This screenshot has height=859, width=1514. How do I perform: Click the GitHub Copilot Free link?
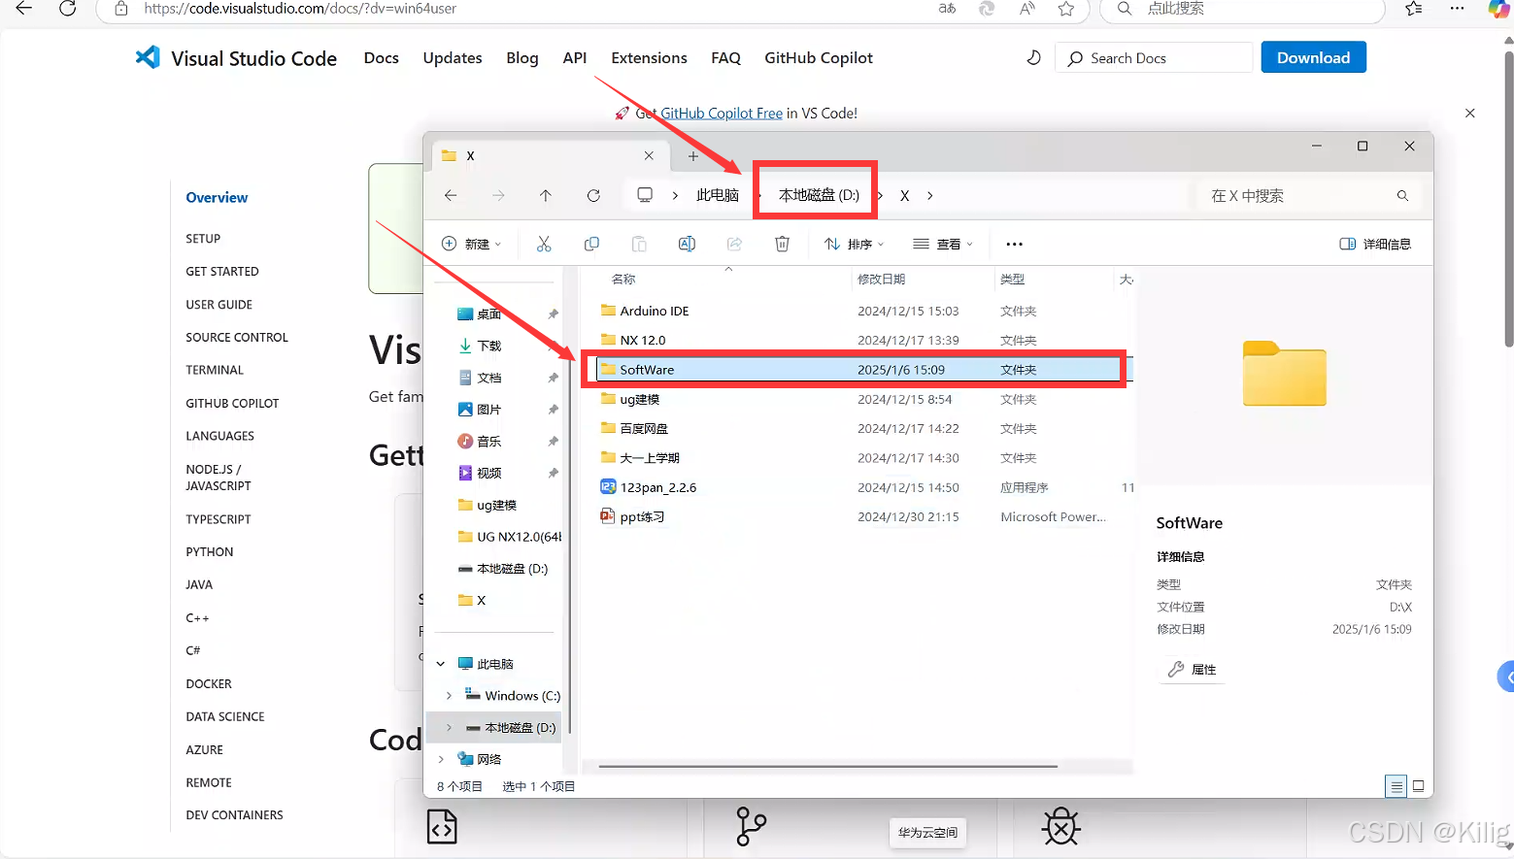click(x=722, y=114)
